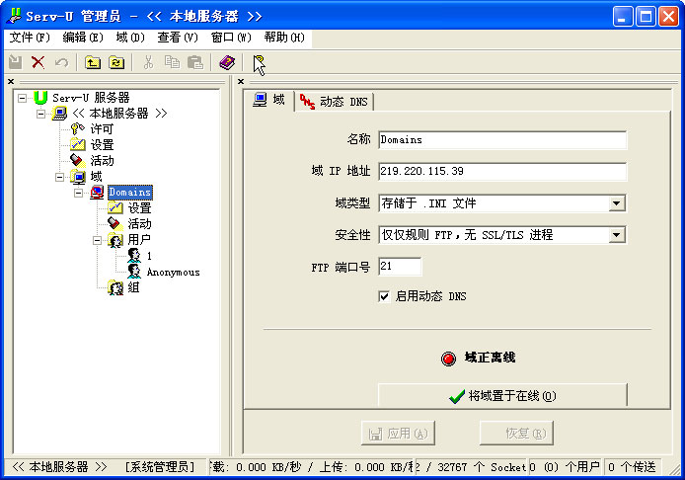Open the 域(D) menu

(130, 38)
